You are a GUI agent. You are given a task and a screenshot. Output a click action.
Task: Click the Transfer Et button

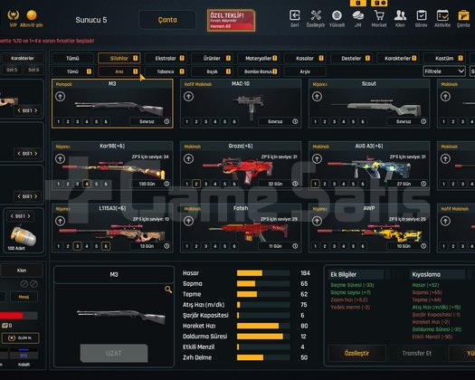coord(416,353)
